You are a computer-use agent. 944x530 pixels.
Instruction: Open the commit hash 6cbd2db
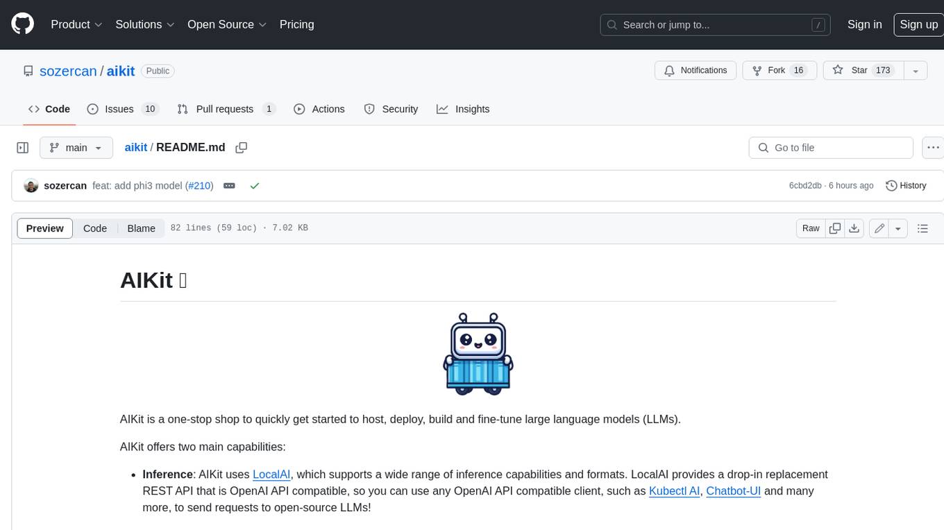point(805,186)
